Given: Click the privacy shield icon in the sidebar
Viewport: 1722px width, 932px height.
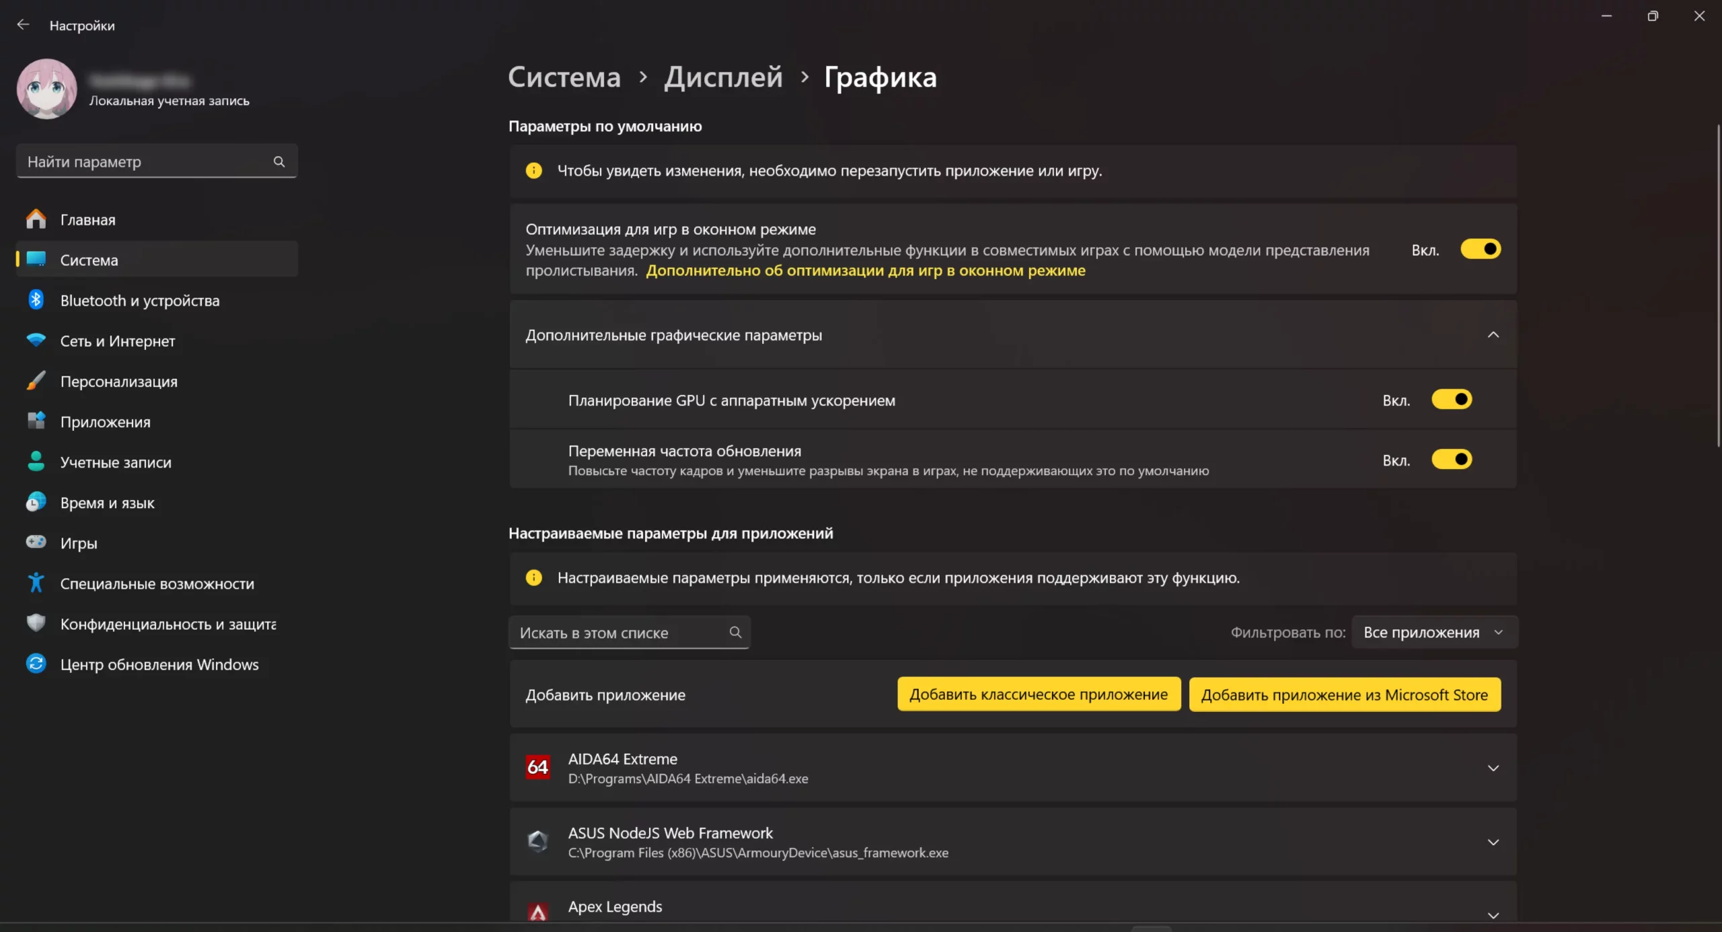Looking at the screenshot, I should pos(36,623).
